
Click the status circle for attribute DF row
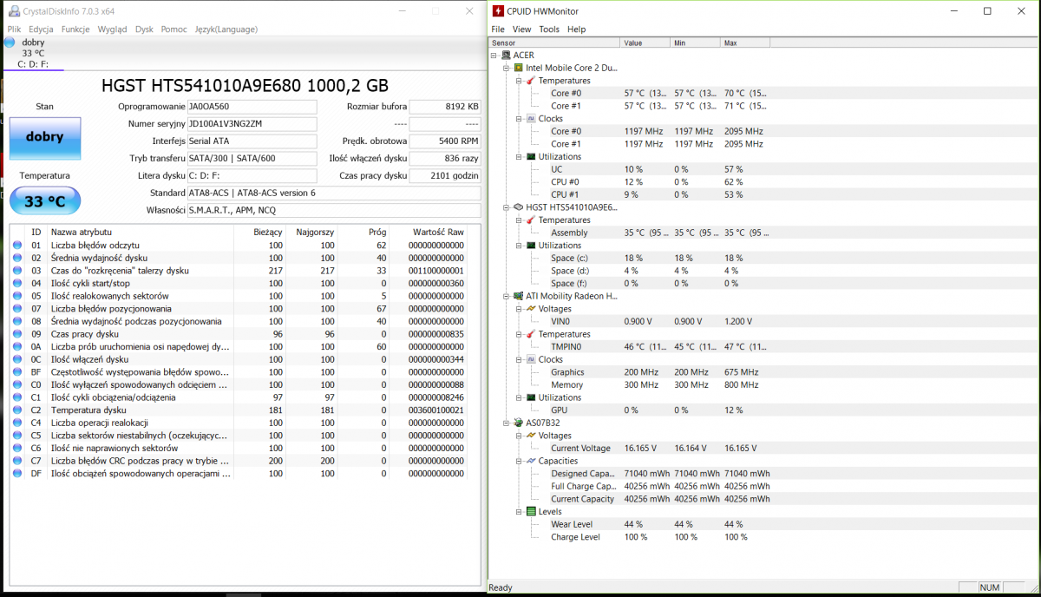pos(17,474)
